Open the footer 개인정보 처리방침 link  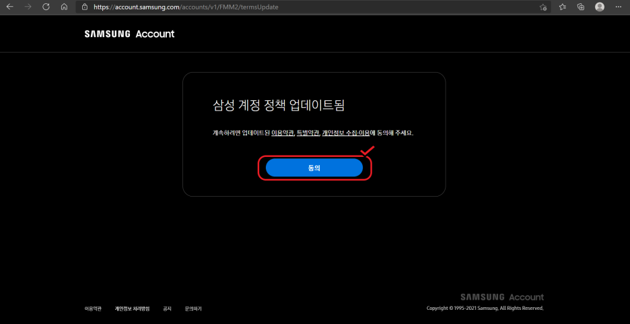132,309
